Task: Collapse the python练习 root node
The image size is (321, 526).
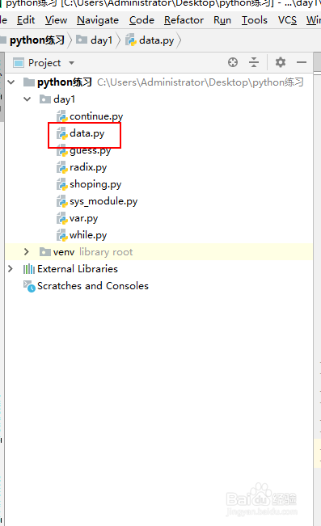Action: pos(11,82)
